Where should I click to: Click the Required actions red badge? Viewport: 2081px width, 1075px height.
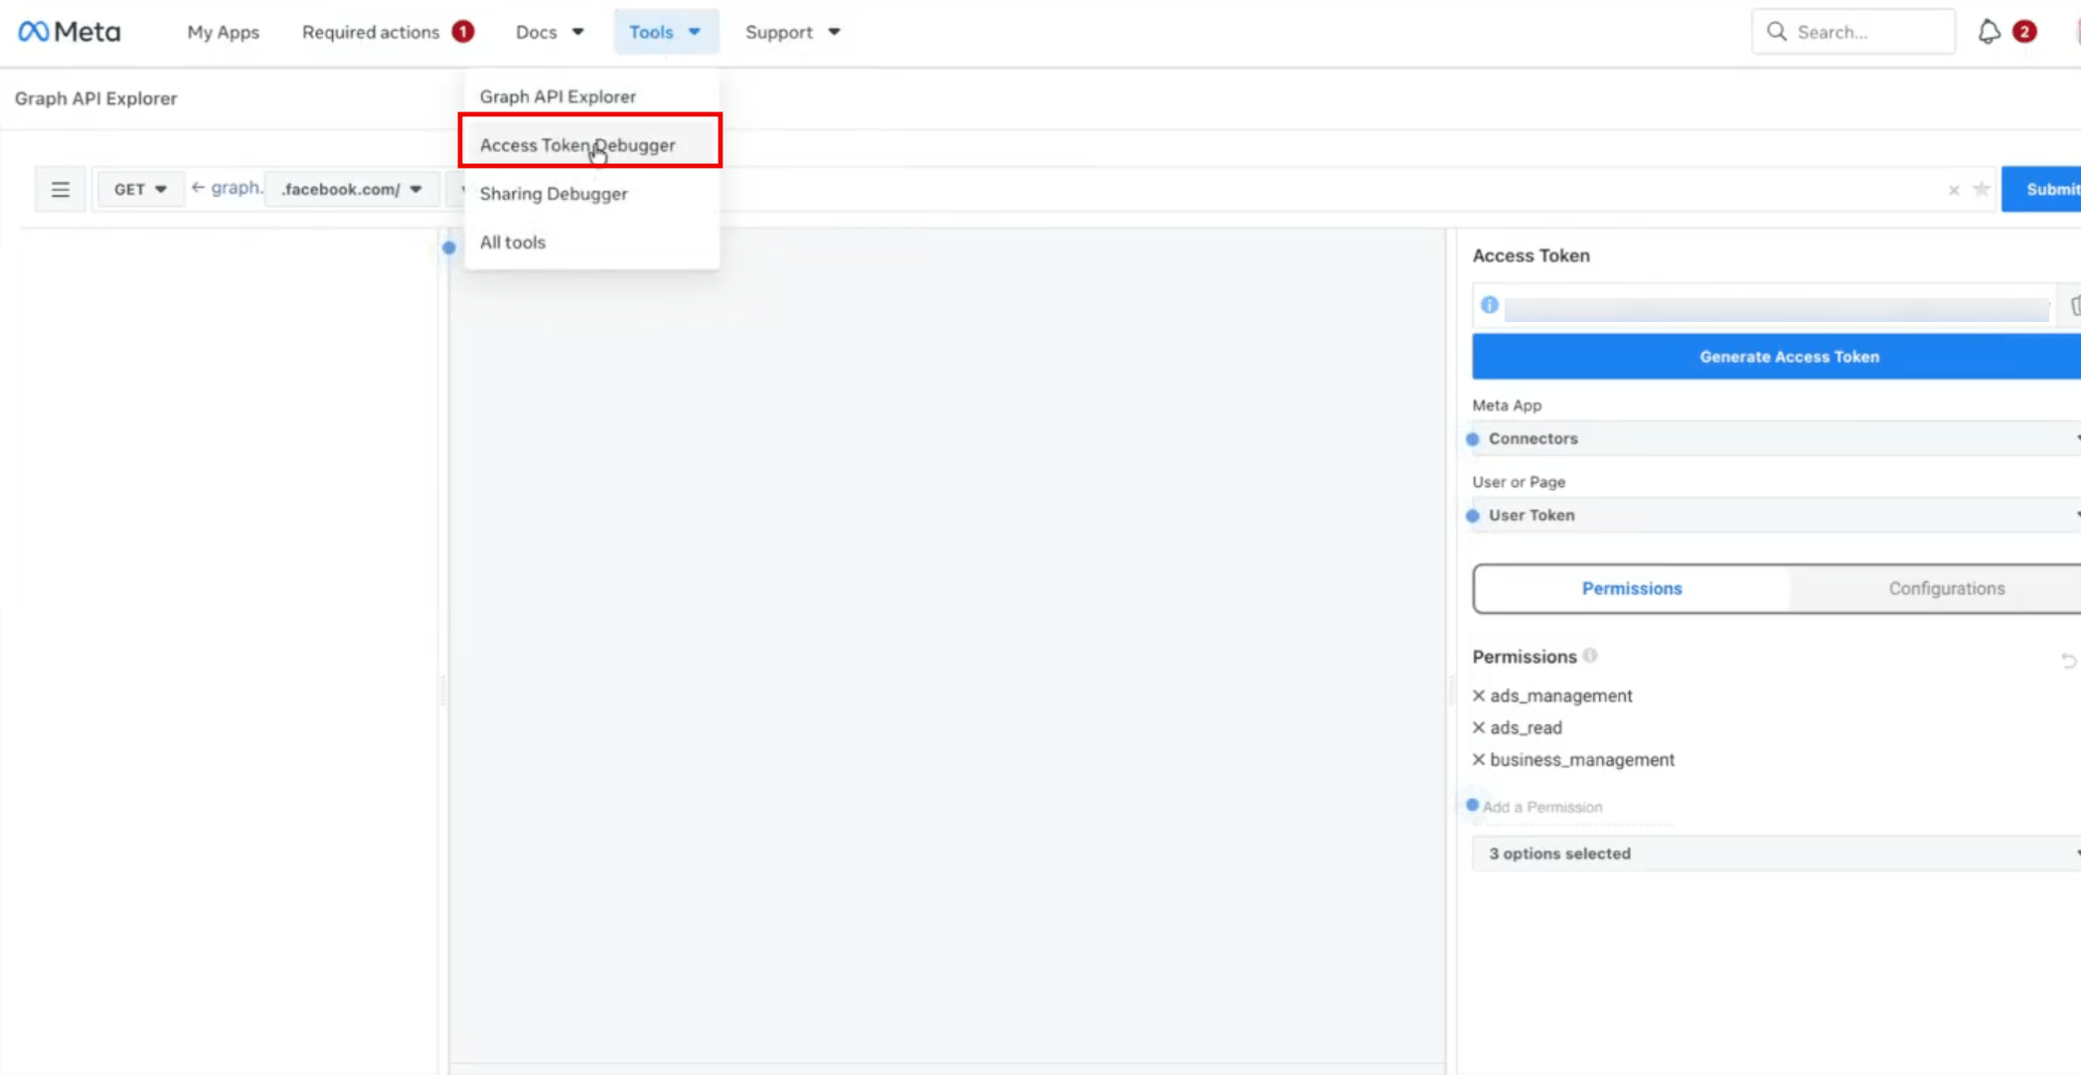pyautogui.click(x=463, y=32)
